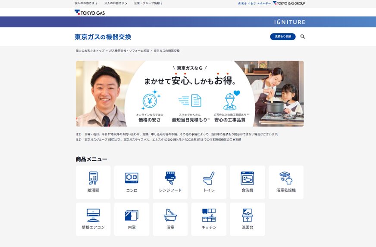Screen dimensions: 376x247
Task: Click the まかせて安心 hero banner
Action: point(190,94)
